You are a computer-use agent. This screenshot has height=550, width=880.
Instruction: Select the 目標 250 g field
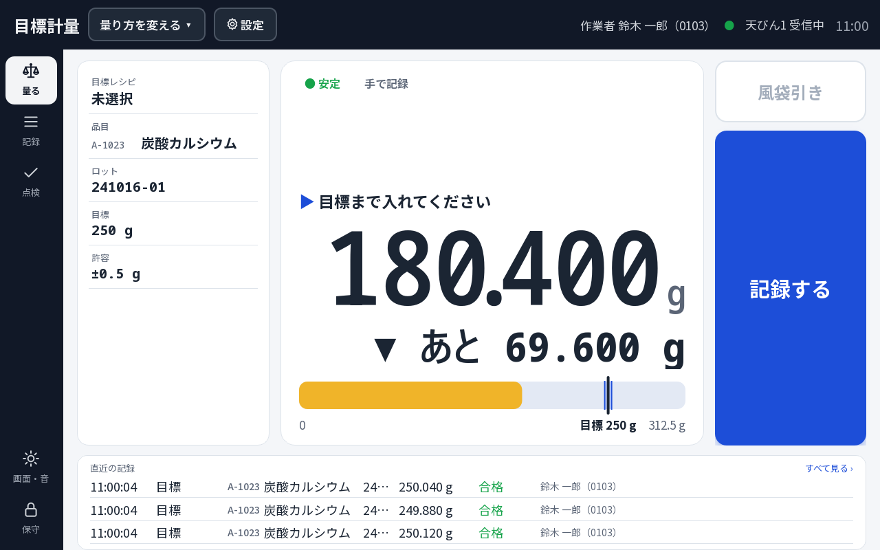pyautogui.click(x=173, y=223)
